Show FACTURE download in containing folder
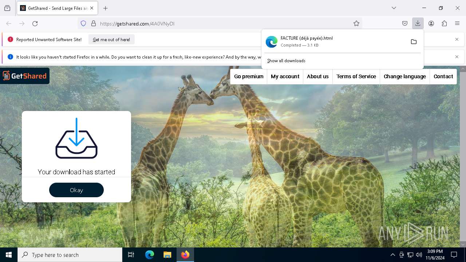The height and width of the screenshot is (262, 466). tap(414, 41)
